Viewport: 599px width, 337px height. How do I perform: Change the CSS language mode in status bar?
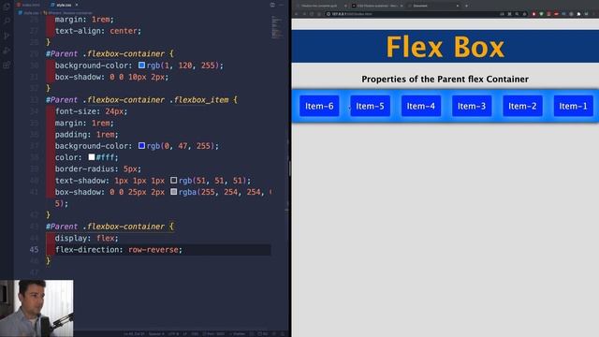[x=195, y=333]
